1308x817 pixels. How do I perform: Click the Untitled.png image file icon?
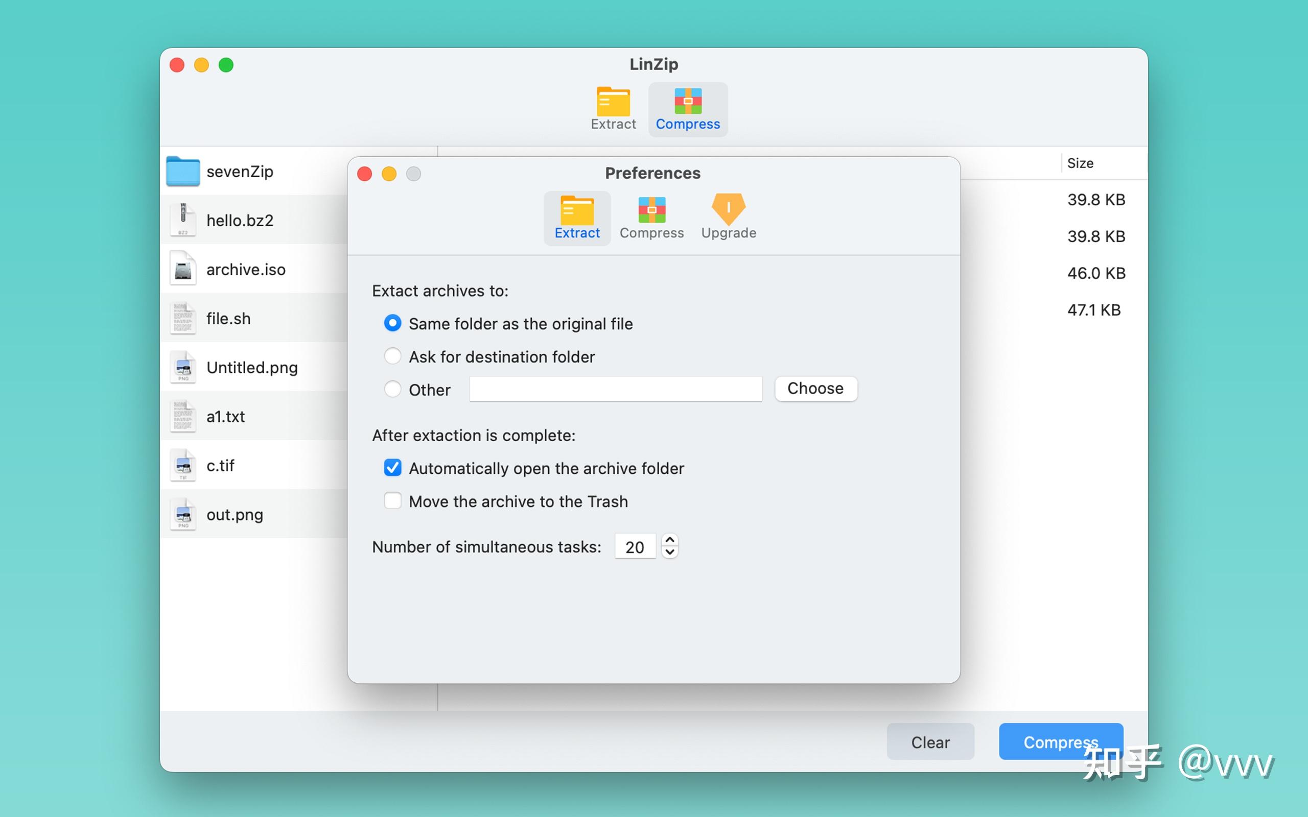click(x=183, y=367)
